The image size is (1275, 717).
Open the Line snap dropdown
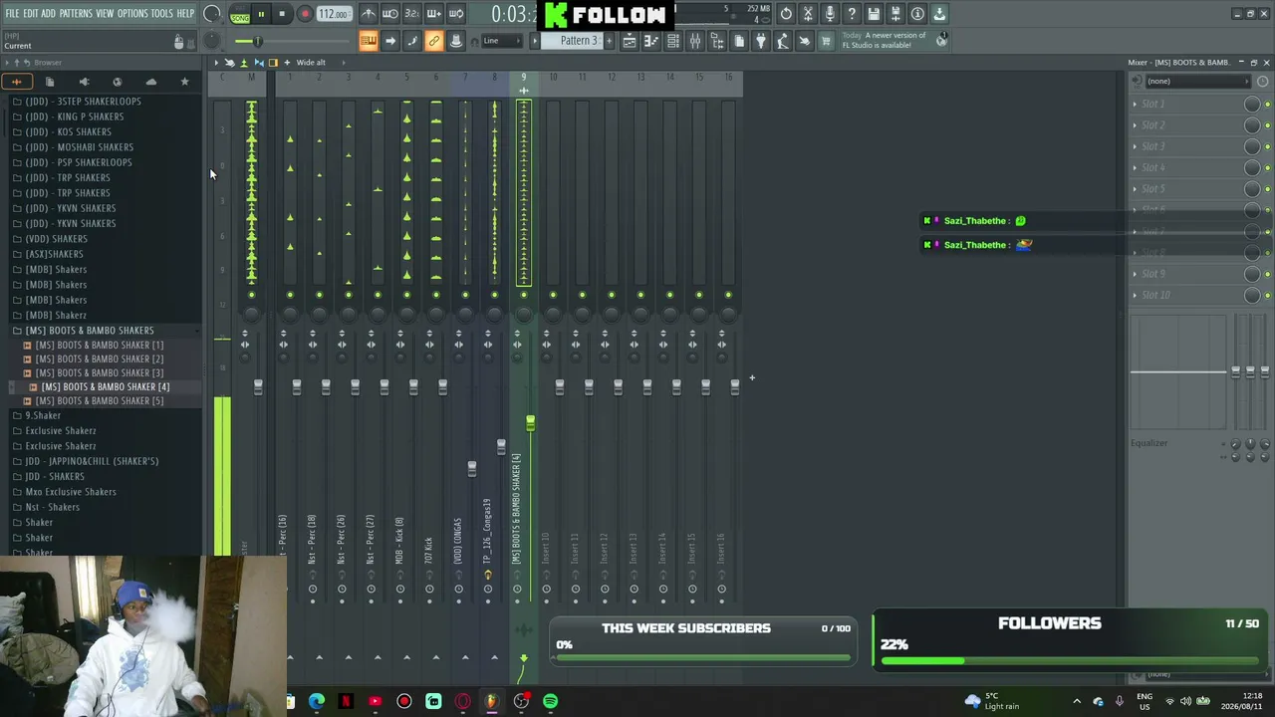point(502,41)
